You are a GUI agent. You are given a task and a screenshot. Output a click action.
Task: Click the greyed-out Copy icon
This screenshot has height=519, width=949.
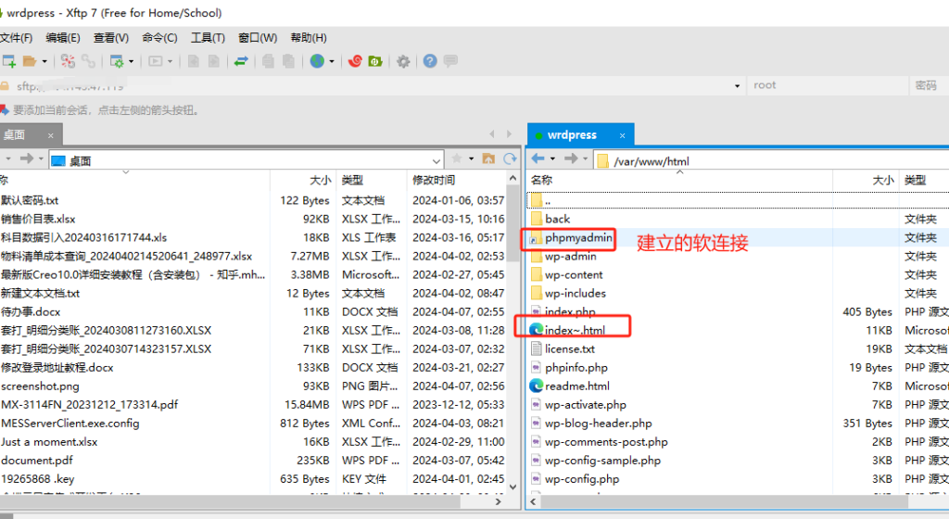(x=268, y=61)
